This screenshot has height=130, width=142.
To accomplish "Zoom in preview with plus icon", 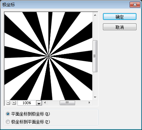I will point(14,102).
